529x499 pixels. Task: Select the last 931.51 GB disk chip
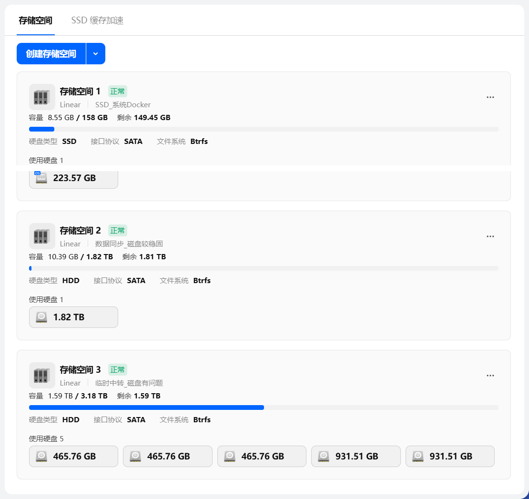tap(450, 456)
